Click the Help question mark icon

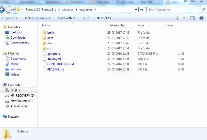(x=201, y=18)
